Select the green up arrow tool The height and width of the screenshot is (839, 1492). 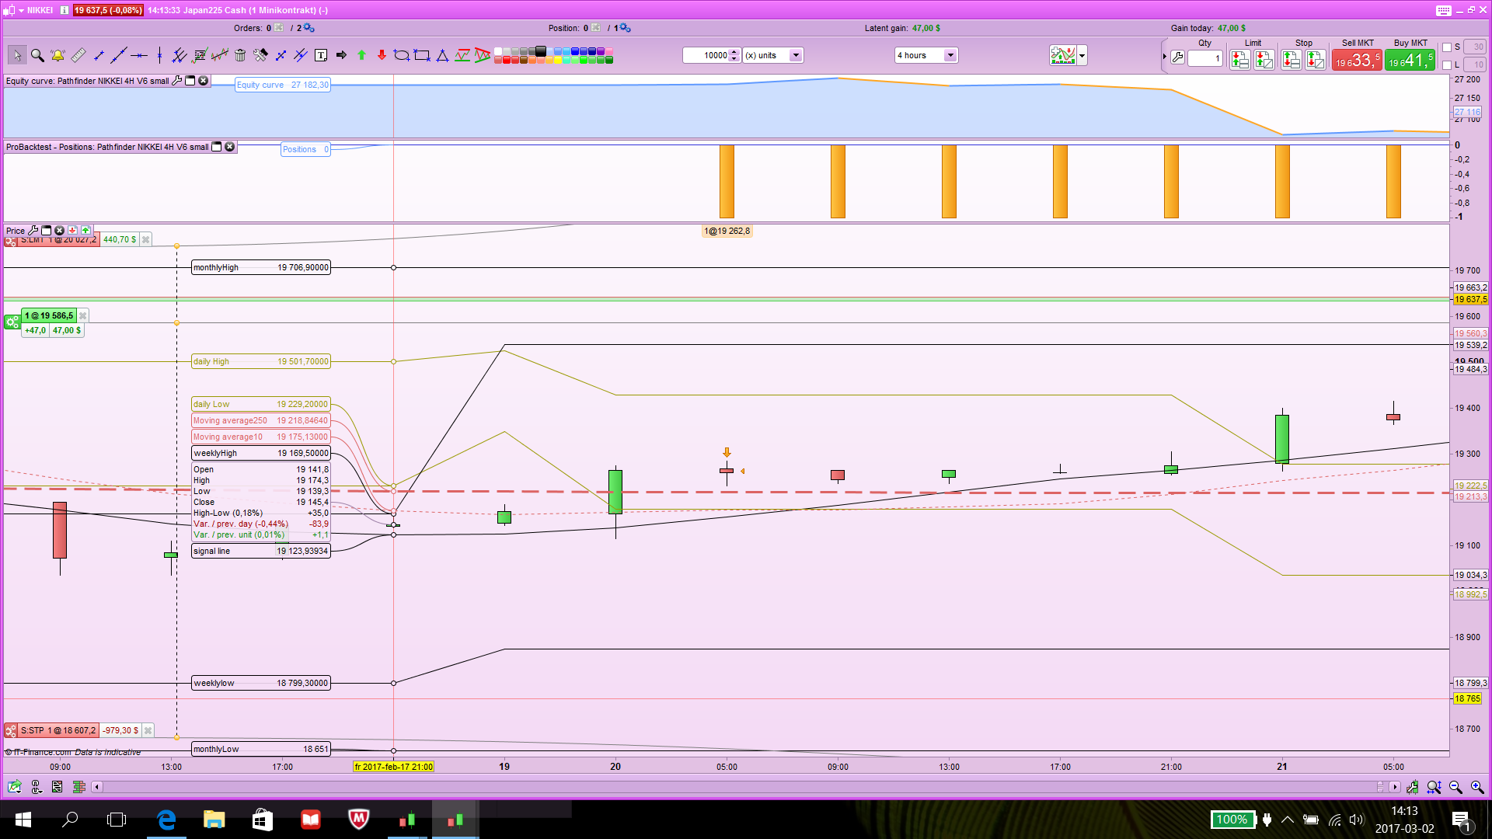(361, 55)
